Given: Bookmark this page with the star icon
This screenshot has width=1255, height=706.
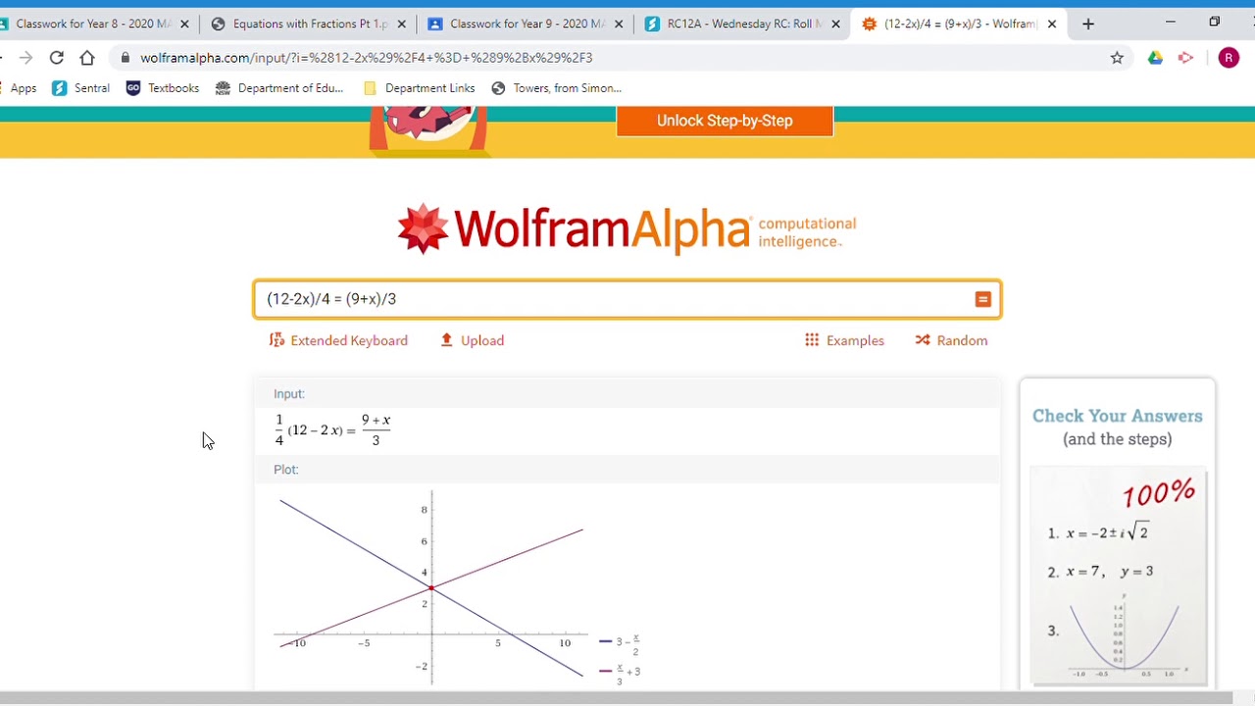Looking at the screenshot, I should [1117, 58].
